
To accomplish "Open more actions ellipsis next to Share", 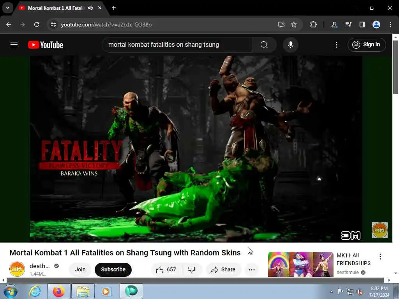I will 251,269.
